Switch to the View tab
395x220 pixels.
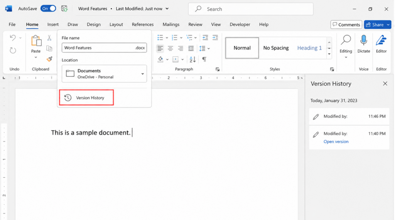(x=216, y=24)
